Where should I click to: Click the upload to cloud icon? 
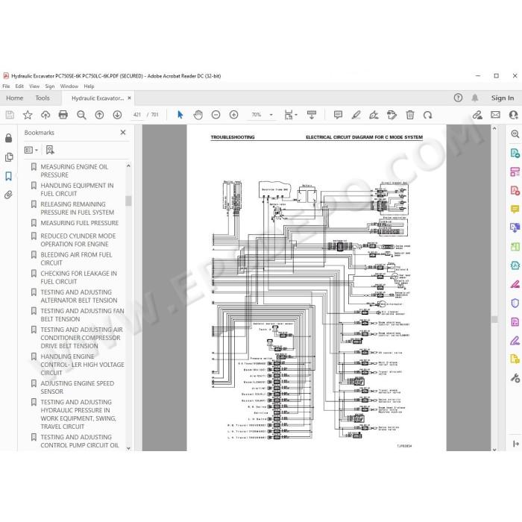[45, 115]
